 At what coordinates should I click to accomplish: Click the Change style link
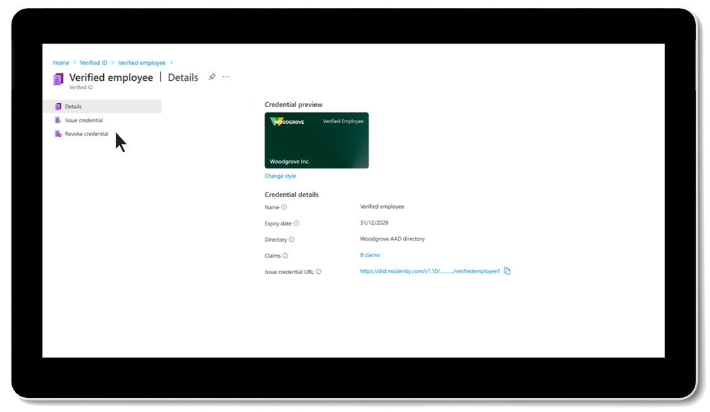coord(280,176)
